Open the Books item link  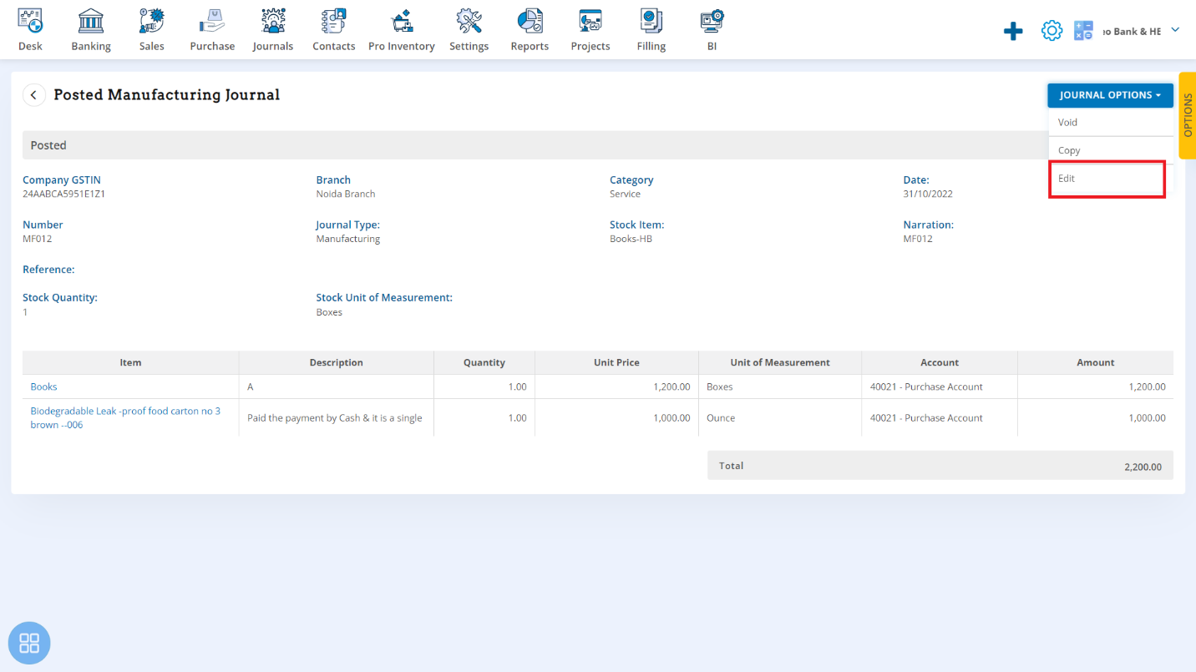click(x=44, y=387)
